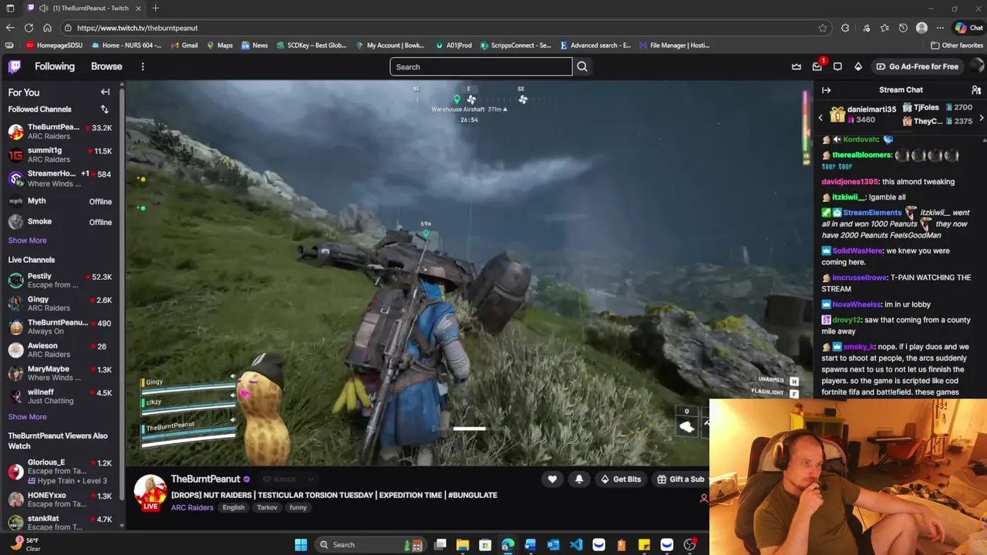Image resolution: width=987 pixels, height=555 pixels.
Task: Open the HomepageSDSU bookmark
Action: (54, 45)
